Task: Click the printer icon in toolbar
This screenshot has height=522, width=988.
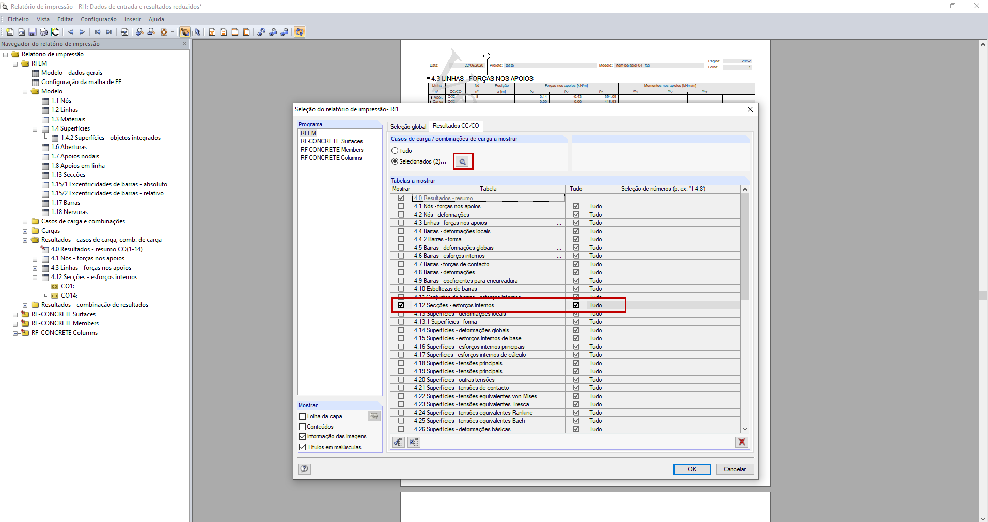Action: click(44, 32)
